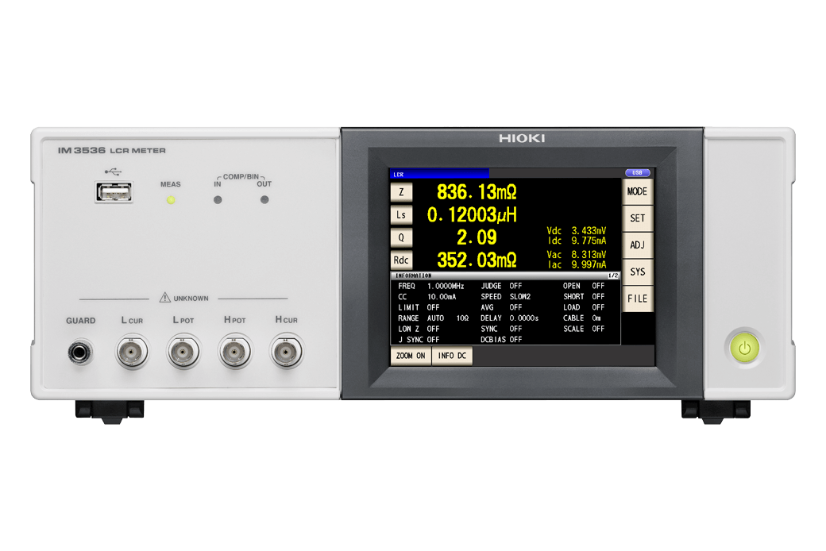Toggle the INFO DC display button
826x551 pixels.
(x=452, y=356)
